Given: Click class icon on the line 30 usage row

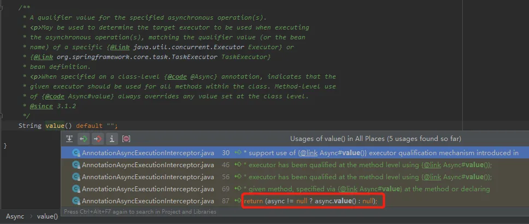Looking at the screenshot, I should click(x=76, y=153).
